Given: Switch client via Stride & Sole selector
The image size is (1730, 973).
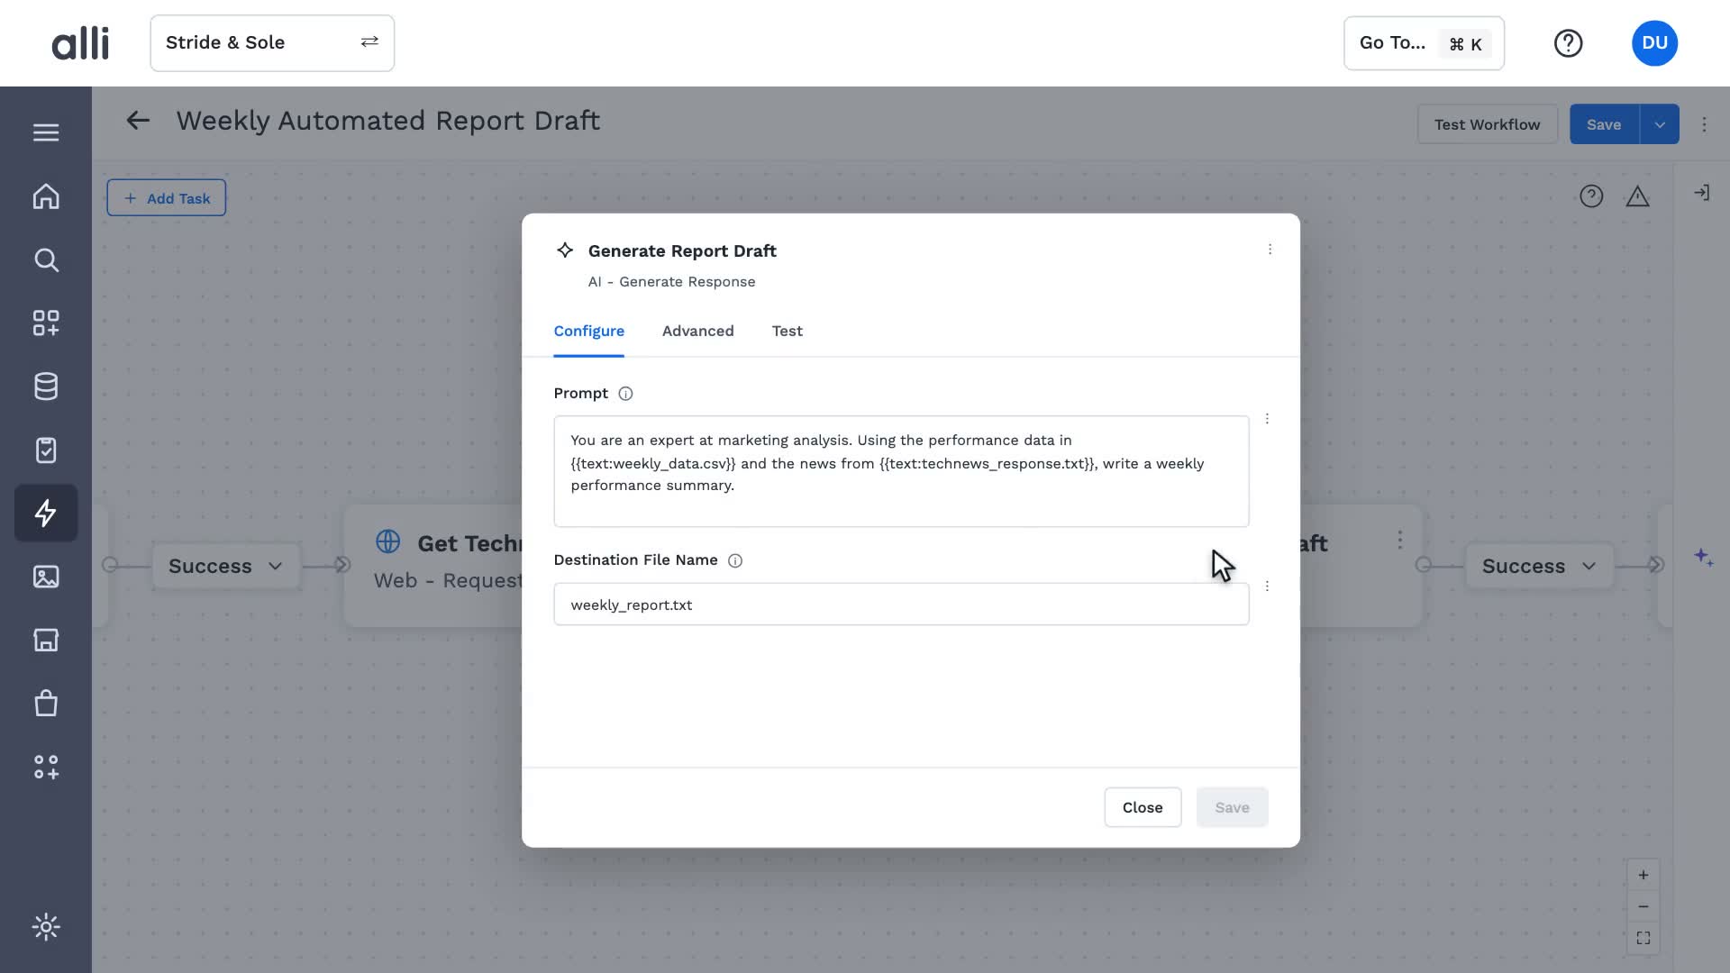Looking at the screenshot, I should [x=272, y=43].
